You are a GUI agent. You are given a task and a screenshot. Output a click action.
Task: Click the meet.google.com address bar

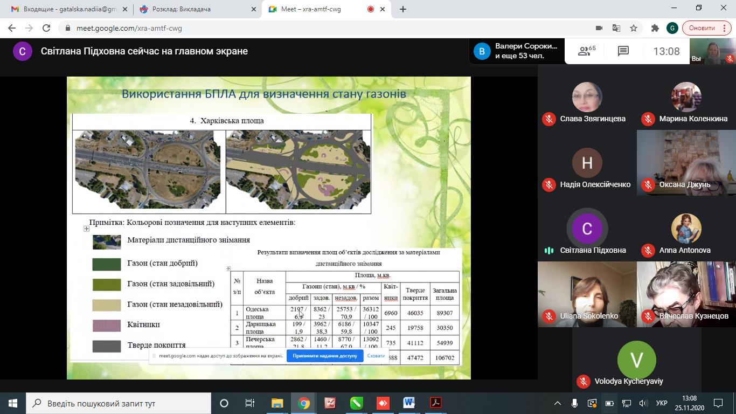click(323, 28)
